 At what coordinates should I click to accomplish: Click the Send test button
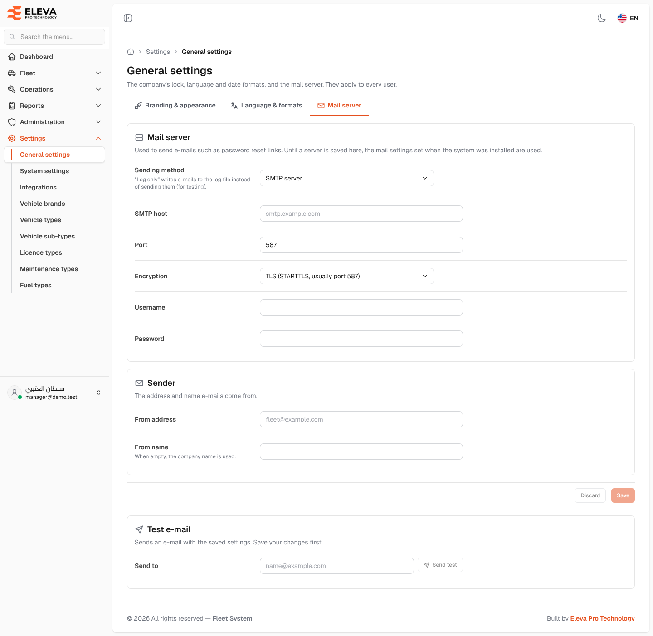click(440, 565)
